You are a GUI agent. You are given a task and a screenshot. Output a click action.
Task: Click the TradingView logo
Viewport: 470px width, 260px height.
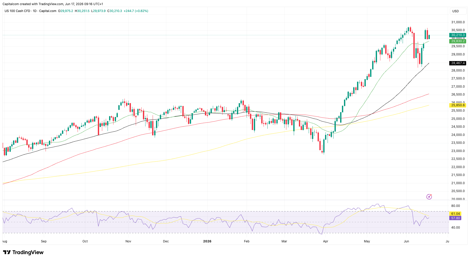23,252
